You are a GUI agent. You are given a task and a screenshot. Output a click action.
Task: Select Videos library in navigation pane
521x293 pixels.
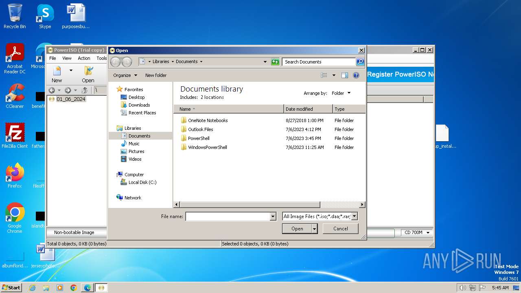tap(135, 159)
